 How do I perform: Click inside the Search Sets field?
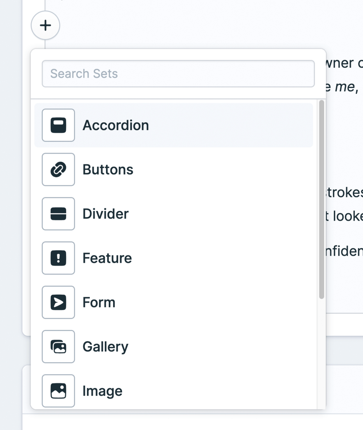pos(178,74)
